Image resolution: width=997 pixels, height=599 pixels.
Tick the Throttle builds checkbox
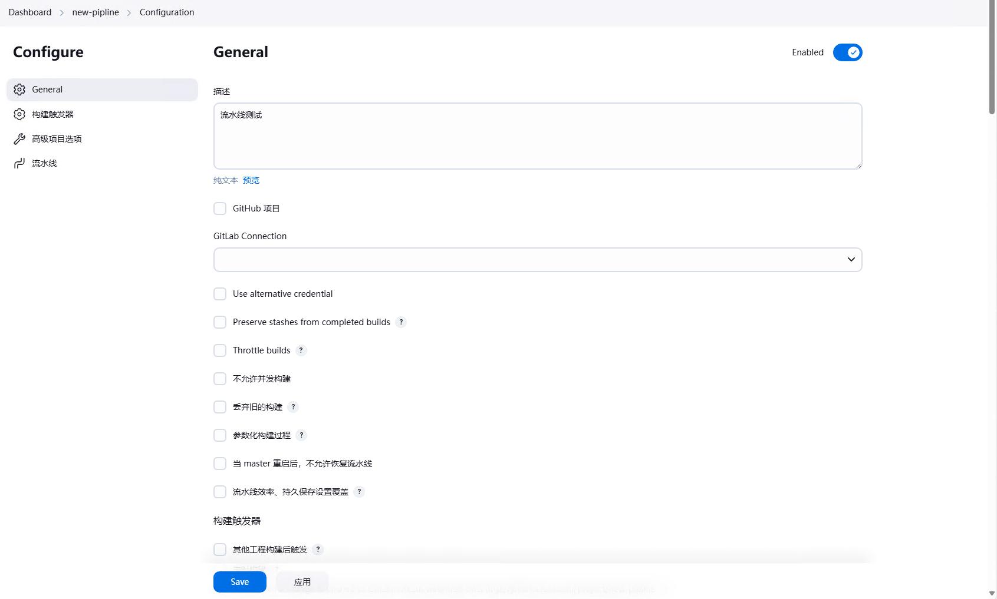pos(220,350)
